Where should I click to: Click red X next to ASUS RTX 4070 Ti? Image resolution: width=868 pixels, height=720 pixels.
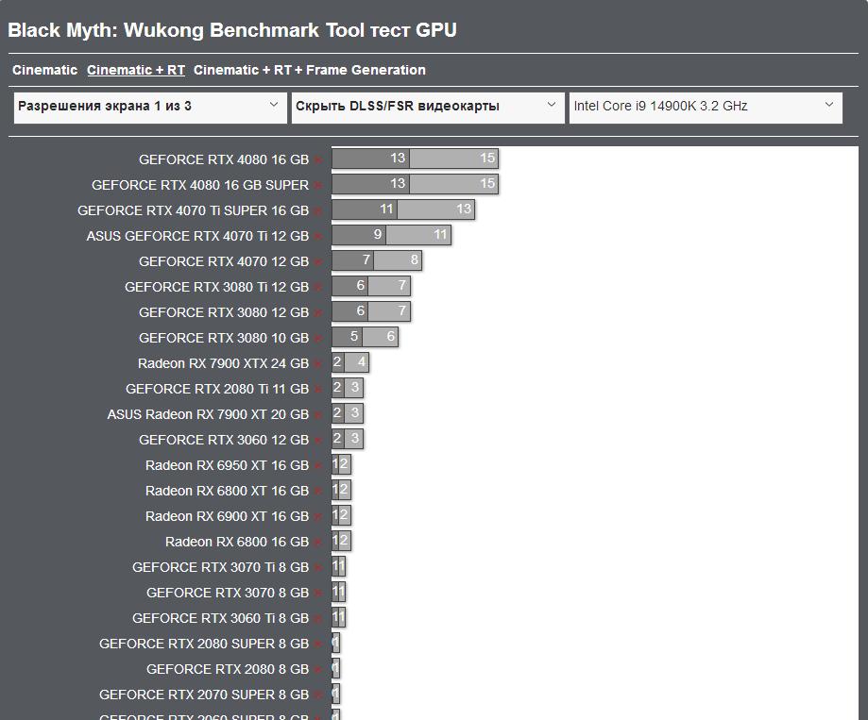tap(317, 236)
